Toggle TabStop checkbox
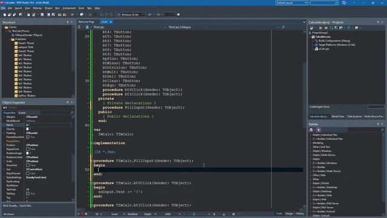 coord(28,194)
